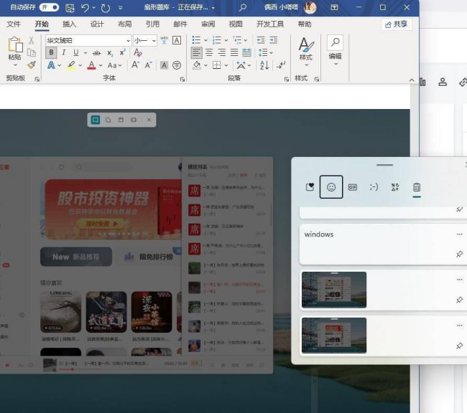Viewport: 467px width, 413px height.
Task: Toggle Bold formatting
Action: pyautogui.click(x=51, y=52)
